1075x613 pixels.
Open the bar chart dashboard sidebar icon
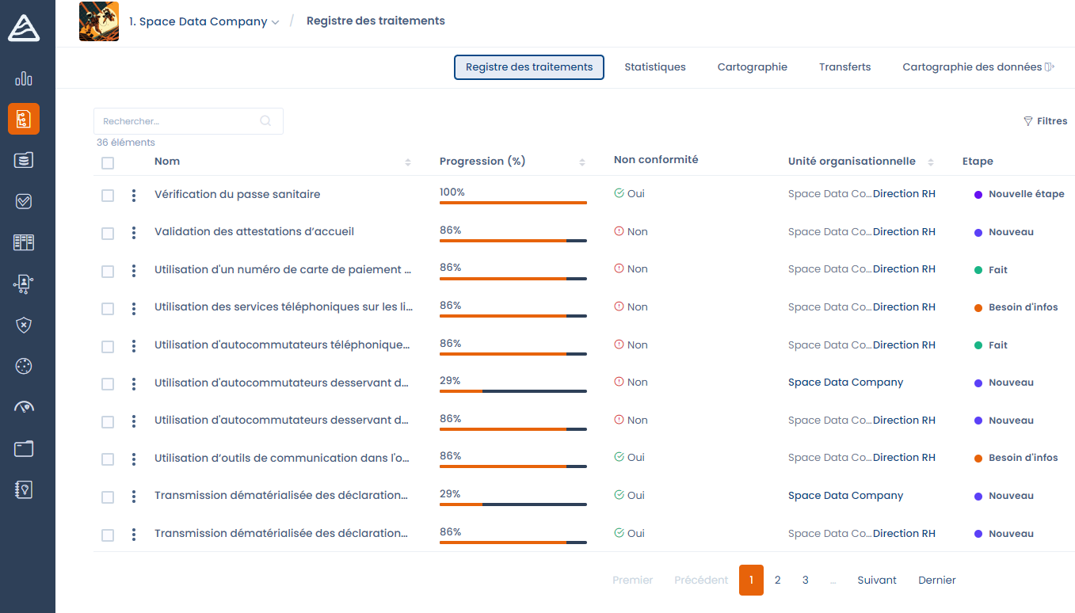point(24,78)
